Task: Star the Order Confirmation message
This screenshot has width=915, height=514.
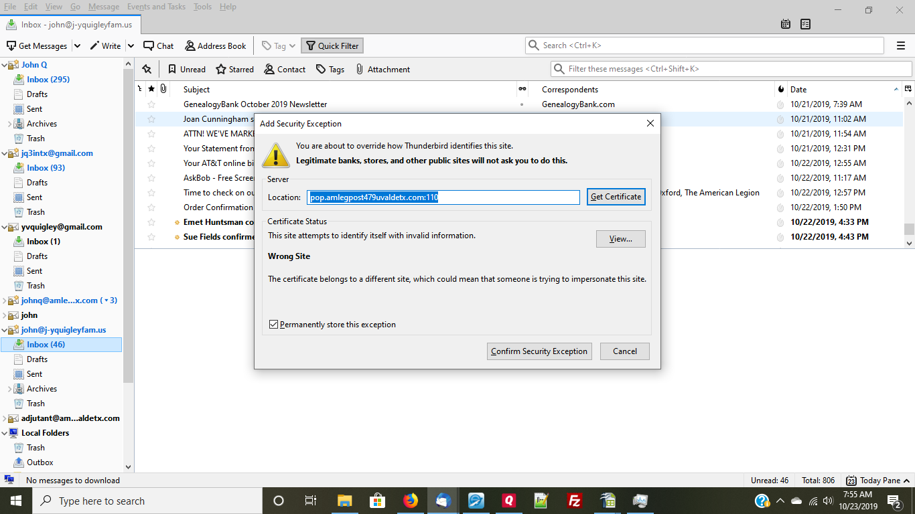Action: [x=151, y=207]
